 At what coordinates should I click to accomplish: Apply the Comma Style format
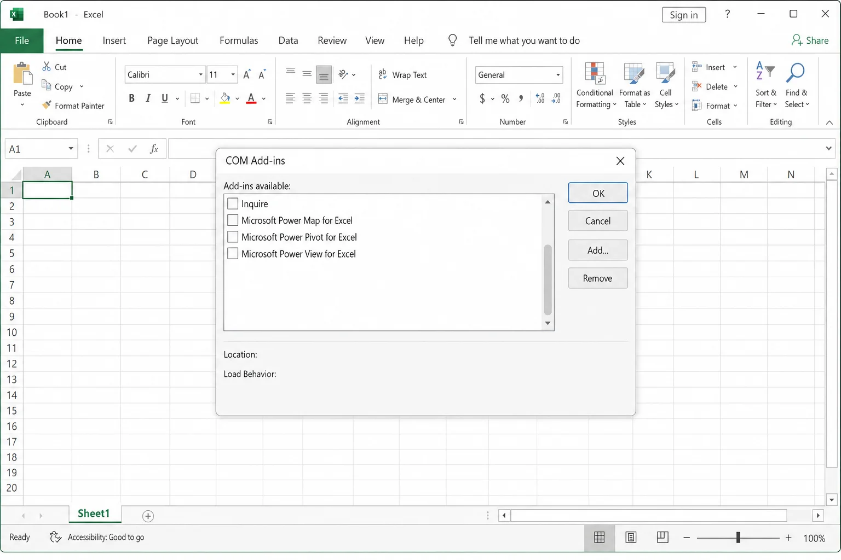(x=521, y=98)
